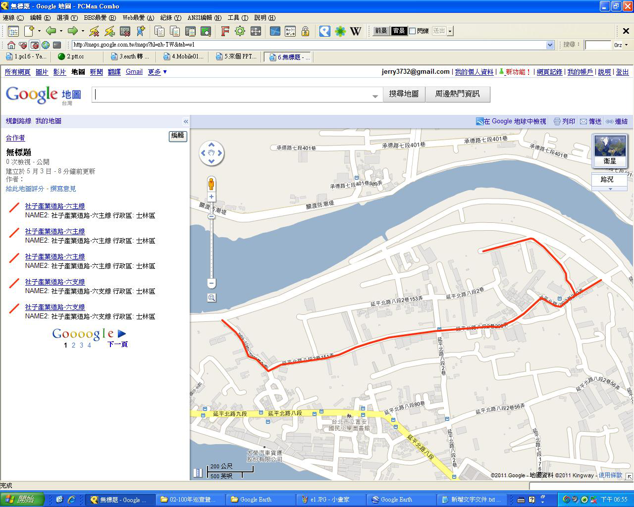634x507 pixels.
Task: Open 在 Google 地球中檢視 link
Action: pyautogui.click(x=511, y=121)
